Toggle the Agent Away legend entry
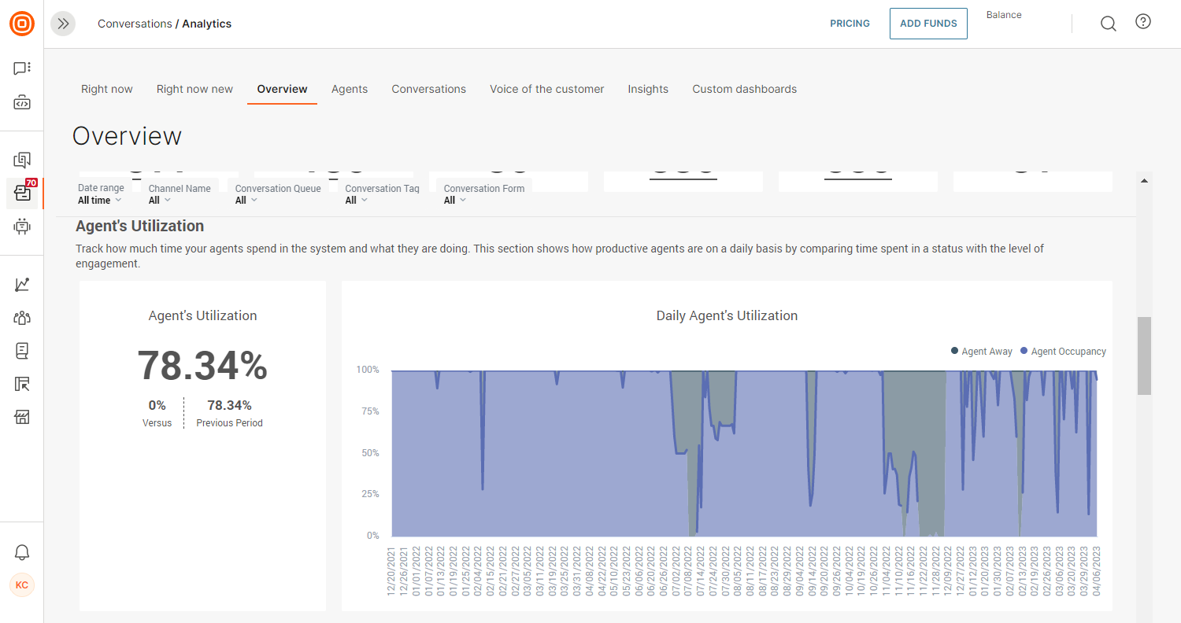This screenshot has height=623, width=1181. click(981, 351)
